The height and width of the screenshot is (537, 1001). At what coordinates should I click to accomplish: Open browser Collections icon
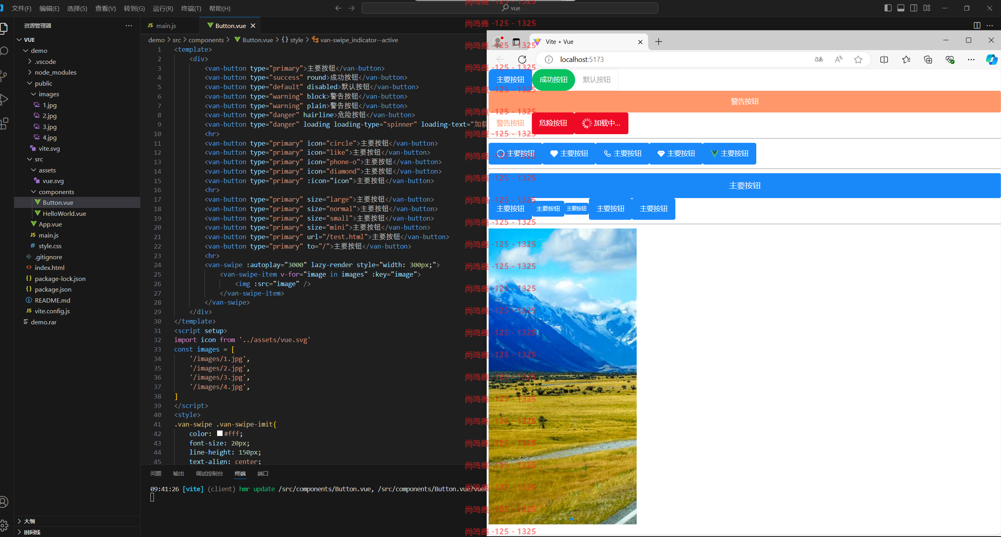pos(928,60)
